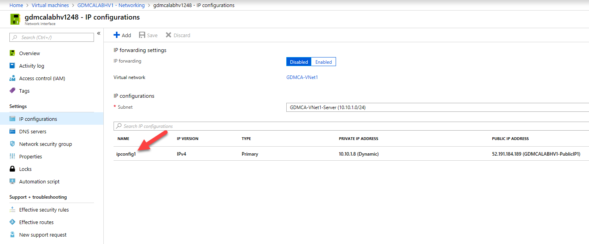Click the 10.10.1.8 (Dynamic) cell
The image size is (589, 244).
click(x=359, y=154)
